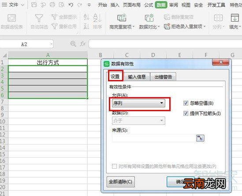Switch to the 安全 ribbon tab

tap(198, 5)
